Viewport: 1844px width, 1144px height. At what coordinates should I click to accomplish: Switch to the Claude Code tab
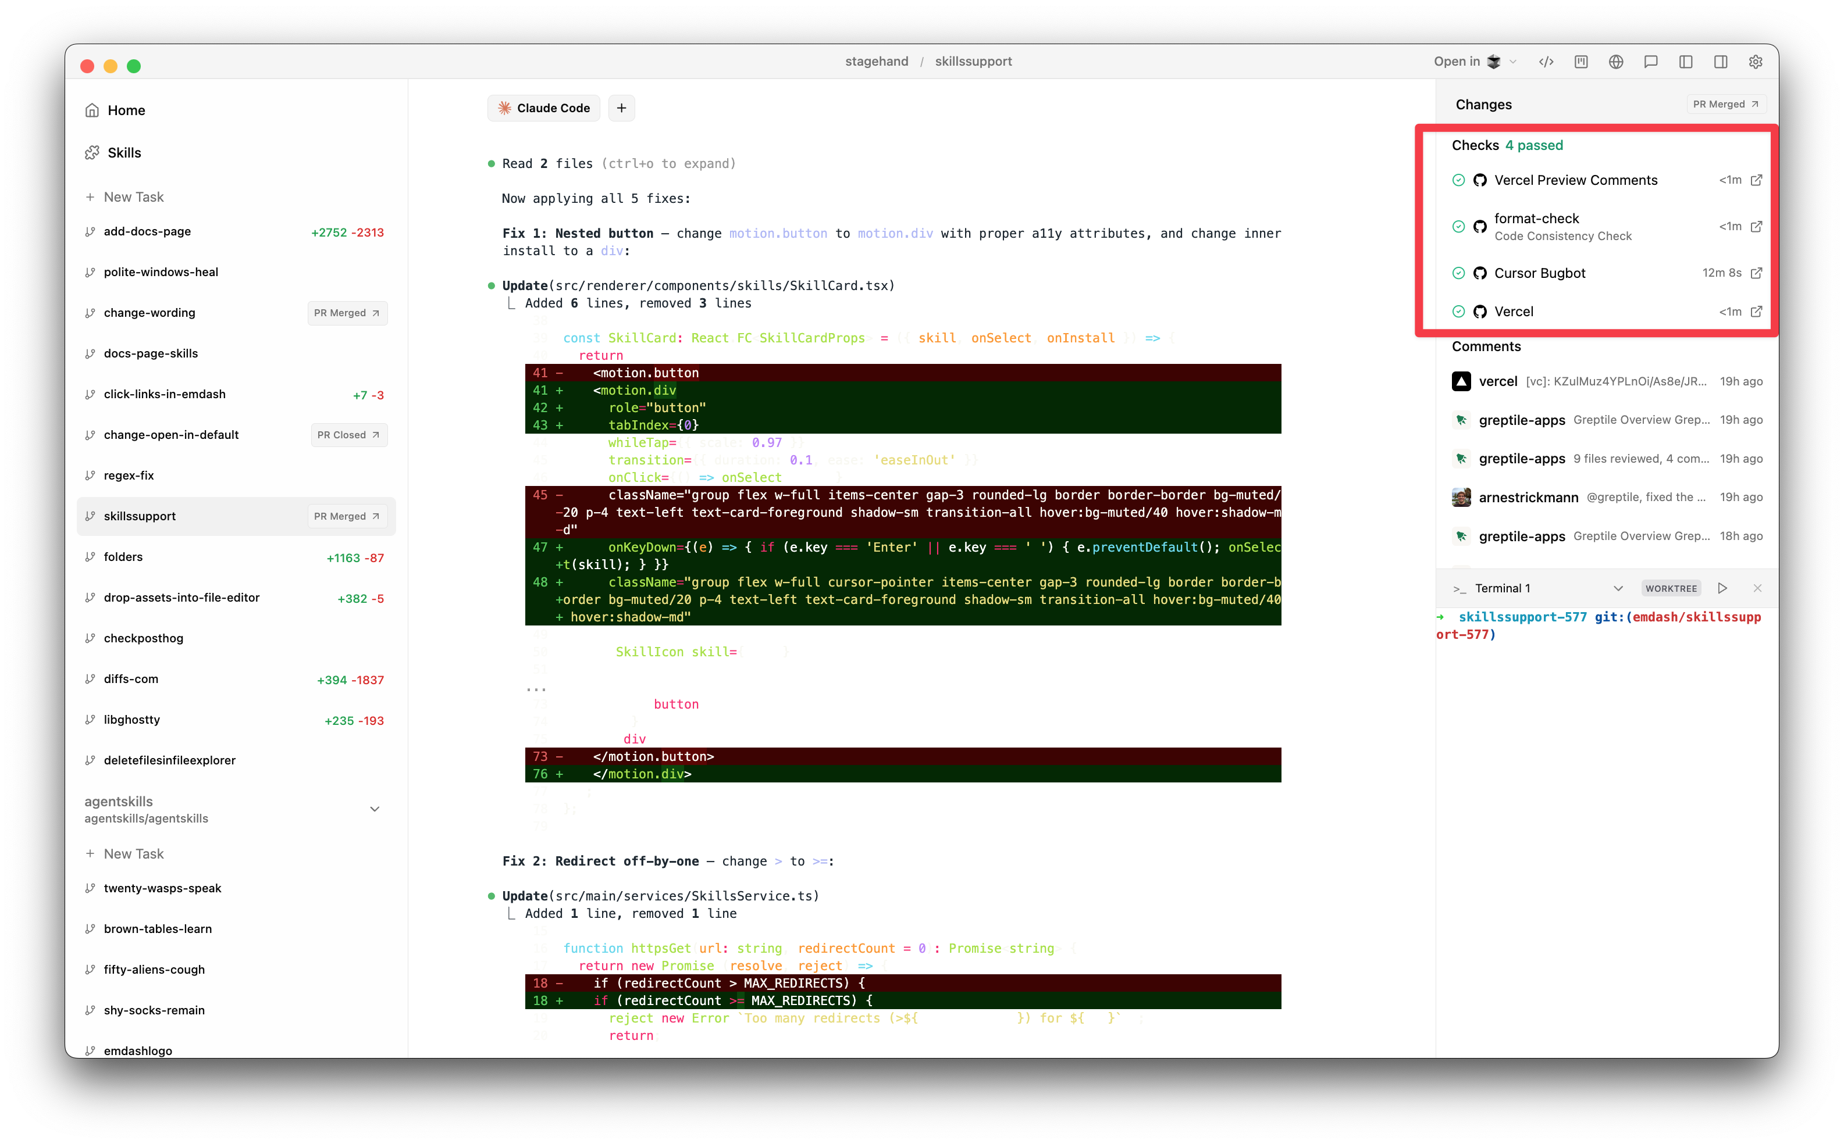[x=543, y=108]
